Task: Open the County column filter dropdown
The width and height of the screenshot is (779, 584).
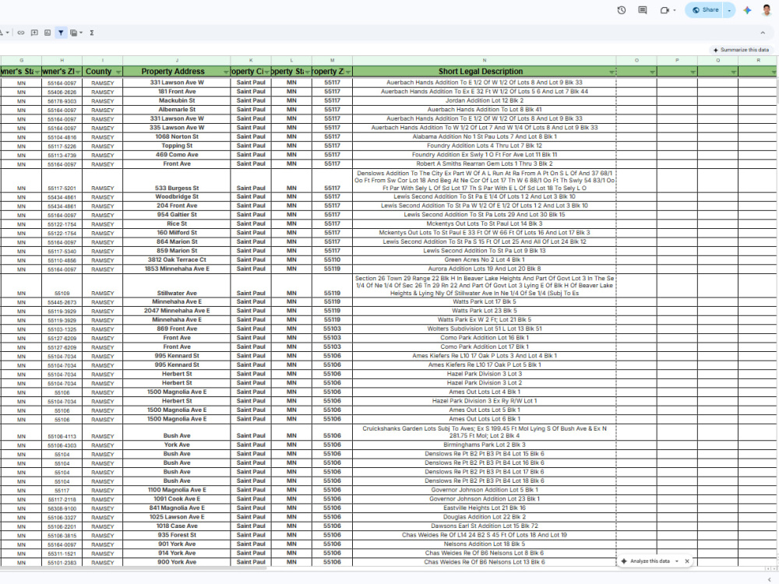Action: [118, 72]
